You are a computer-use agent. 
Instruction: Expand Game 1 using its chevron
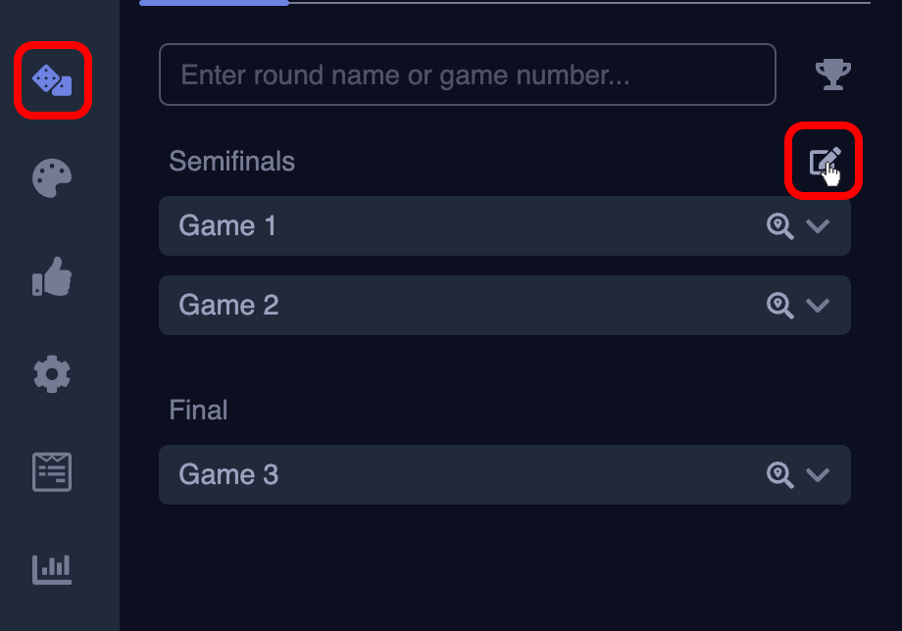click(x=818, y=226)
